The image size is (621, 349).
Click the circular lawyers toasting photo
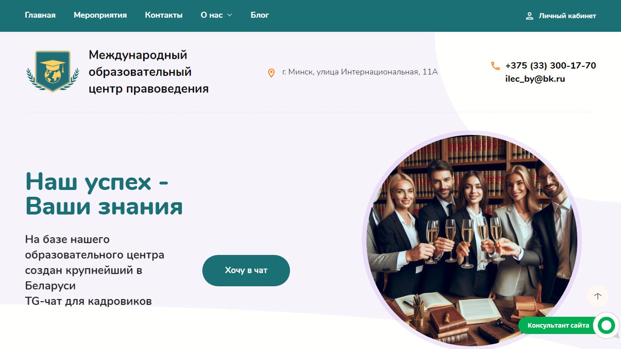[471, 240]
